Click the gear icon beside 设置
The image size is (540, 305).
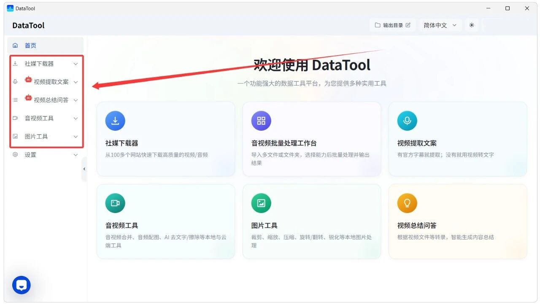click(15, 155)
